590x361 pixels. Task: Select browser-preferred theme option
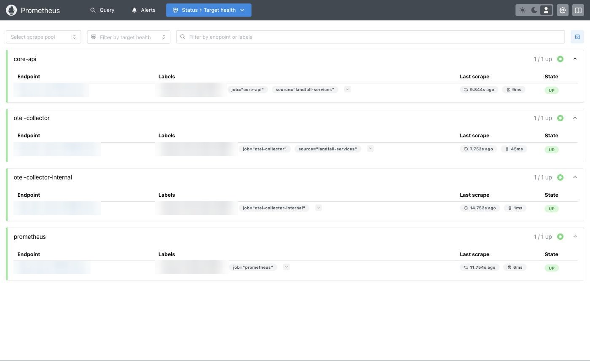coord(546,10)
